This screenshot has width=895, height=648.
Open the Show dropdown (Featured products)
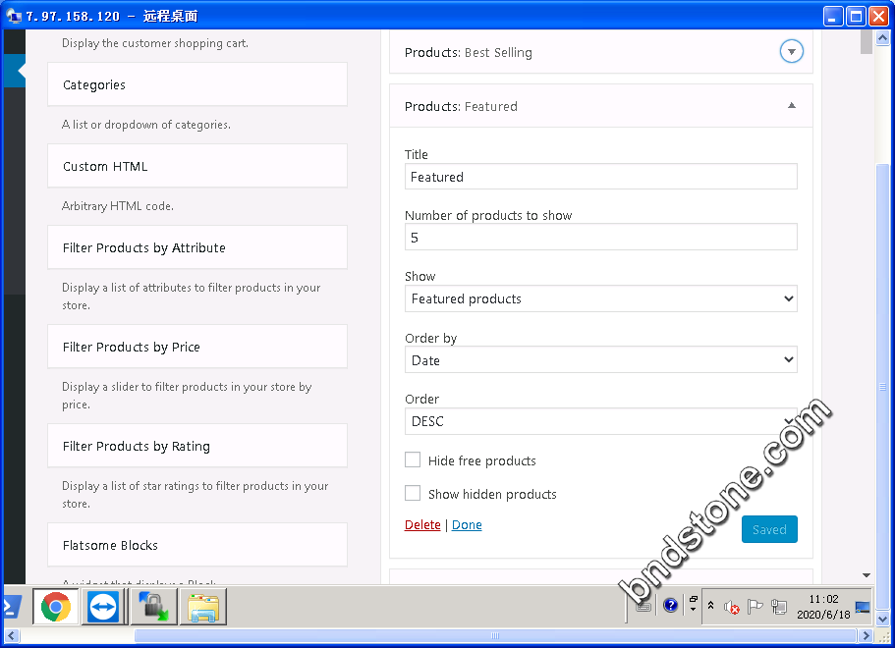coord(600,298)
